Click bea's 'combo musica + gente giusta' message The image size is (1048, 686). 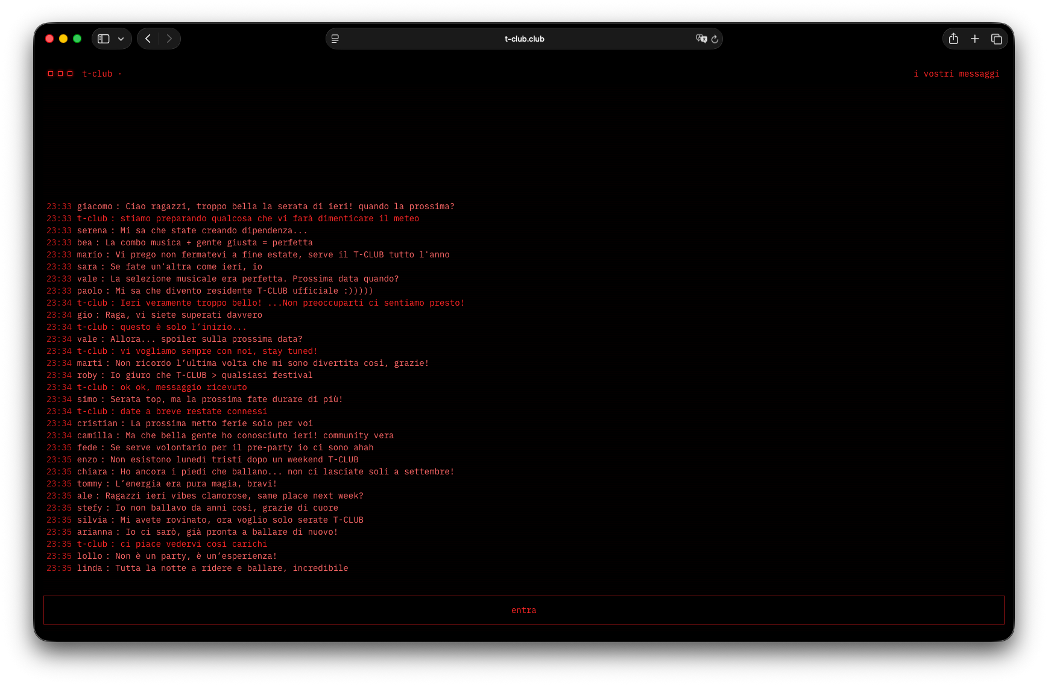pyautogui.click(x=180, y=243)
